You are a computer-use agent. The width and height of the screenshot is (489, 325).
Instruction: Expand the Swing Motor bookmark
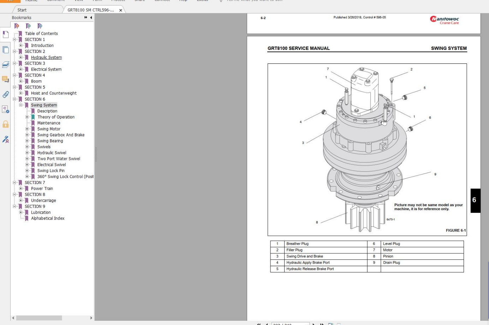click(27, 129)
